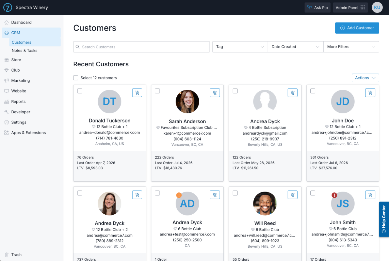The image size is (389, 261).
Task: Click the Store storefront icon
Action: (x=7, y=60)
